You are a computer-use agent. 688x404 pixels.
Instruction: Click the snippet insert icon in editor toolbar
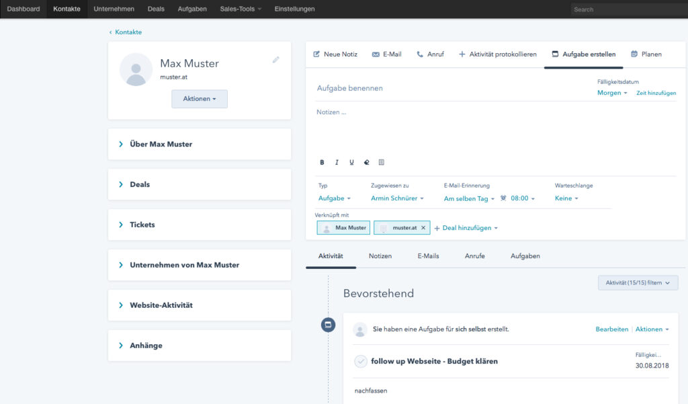pyautogui.click(x=382, y=163)
